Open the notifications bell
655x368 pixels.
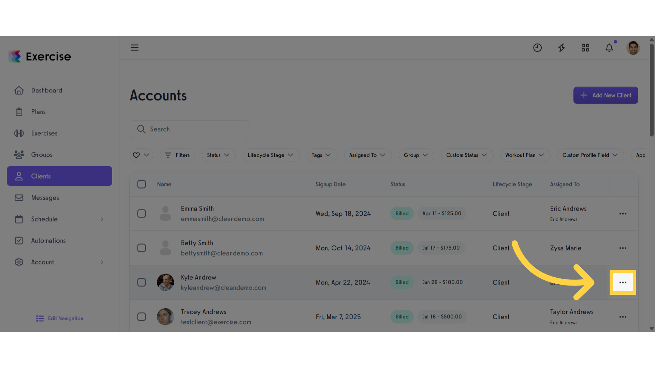coord(609,48)
